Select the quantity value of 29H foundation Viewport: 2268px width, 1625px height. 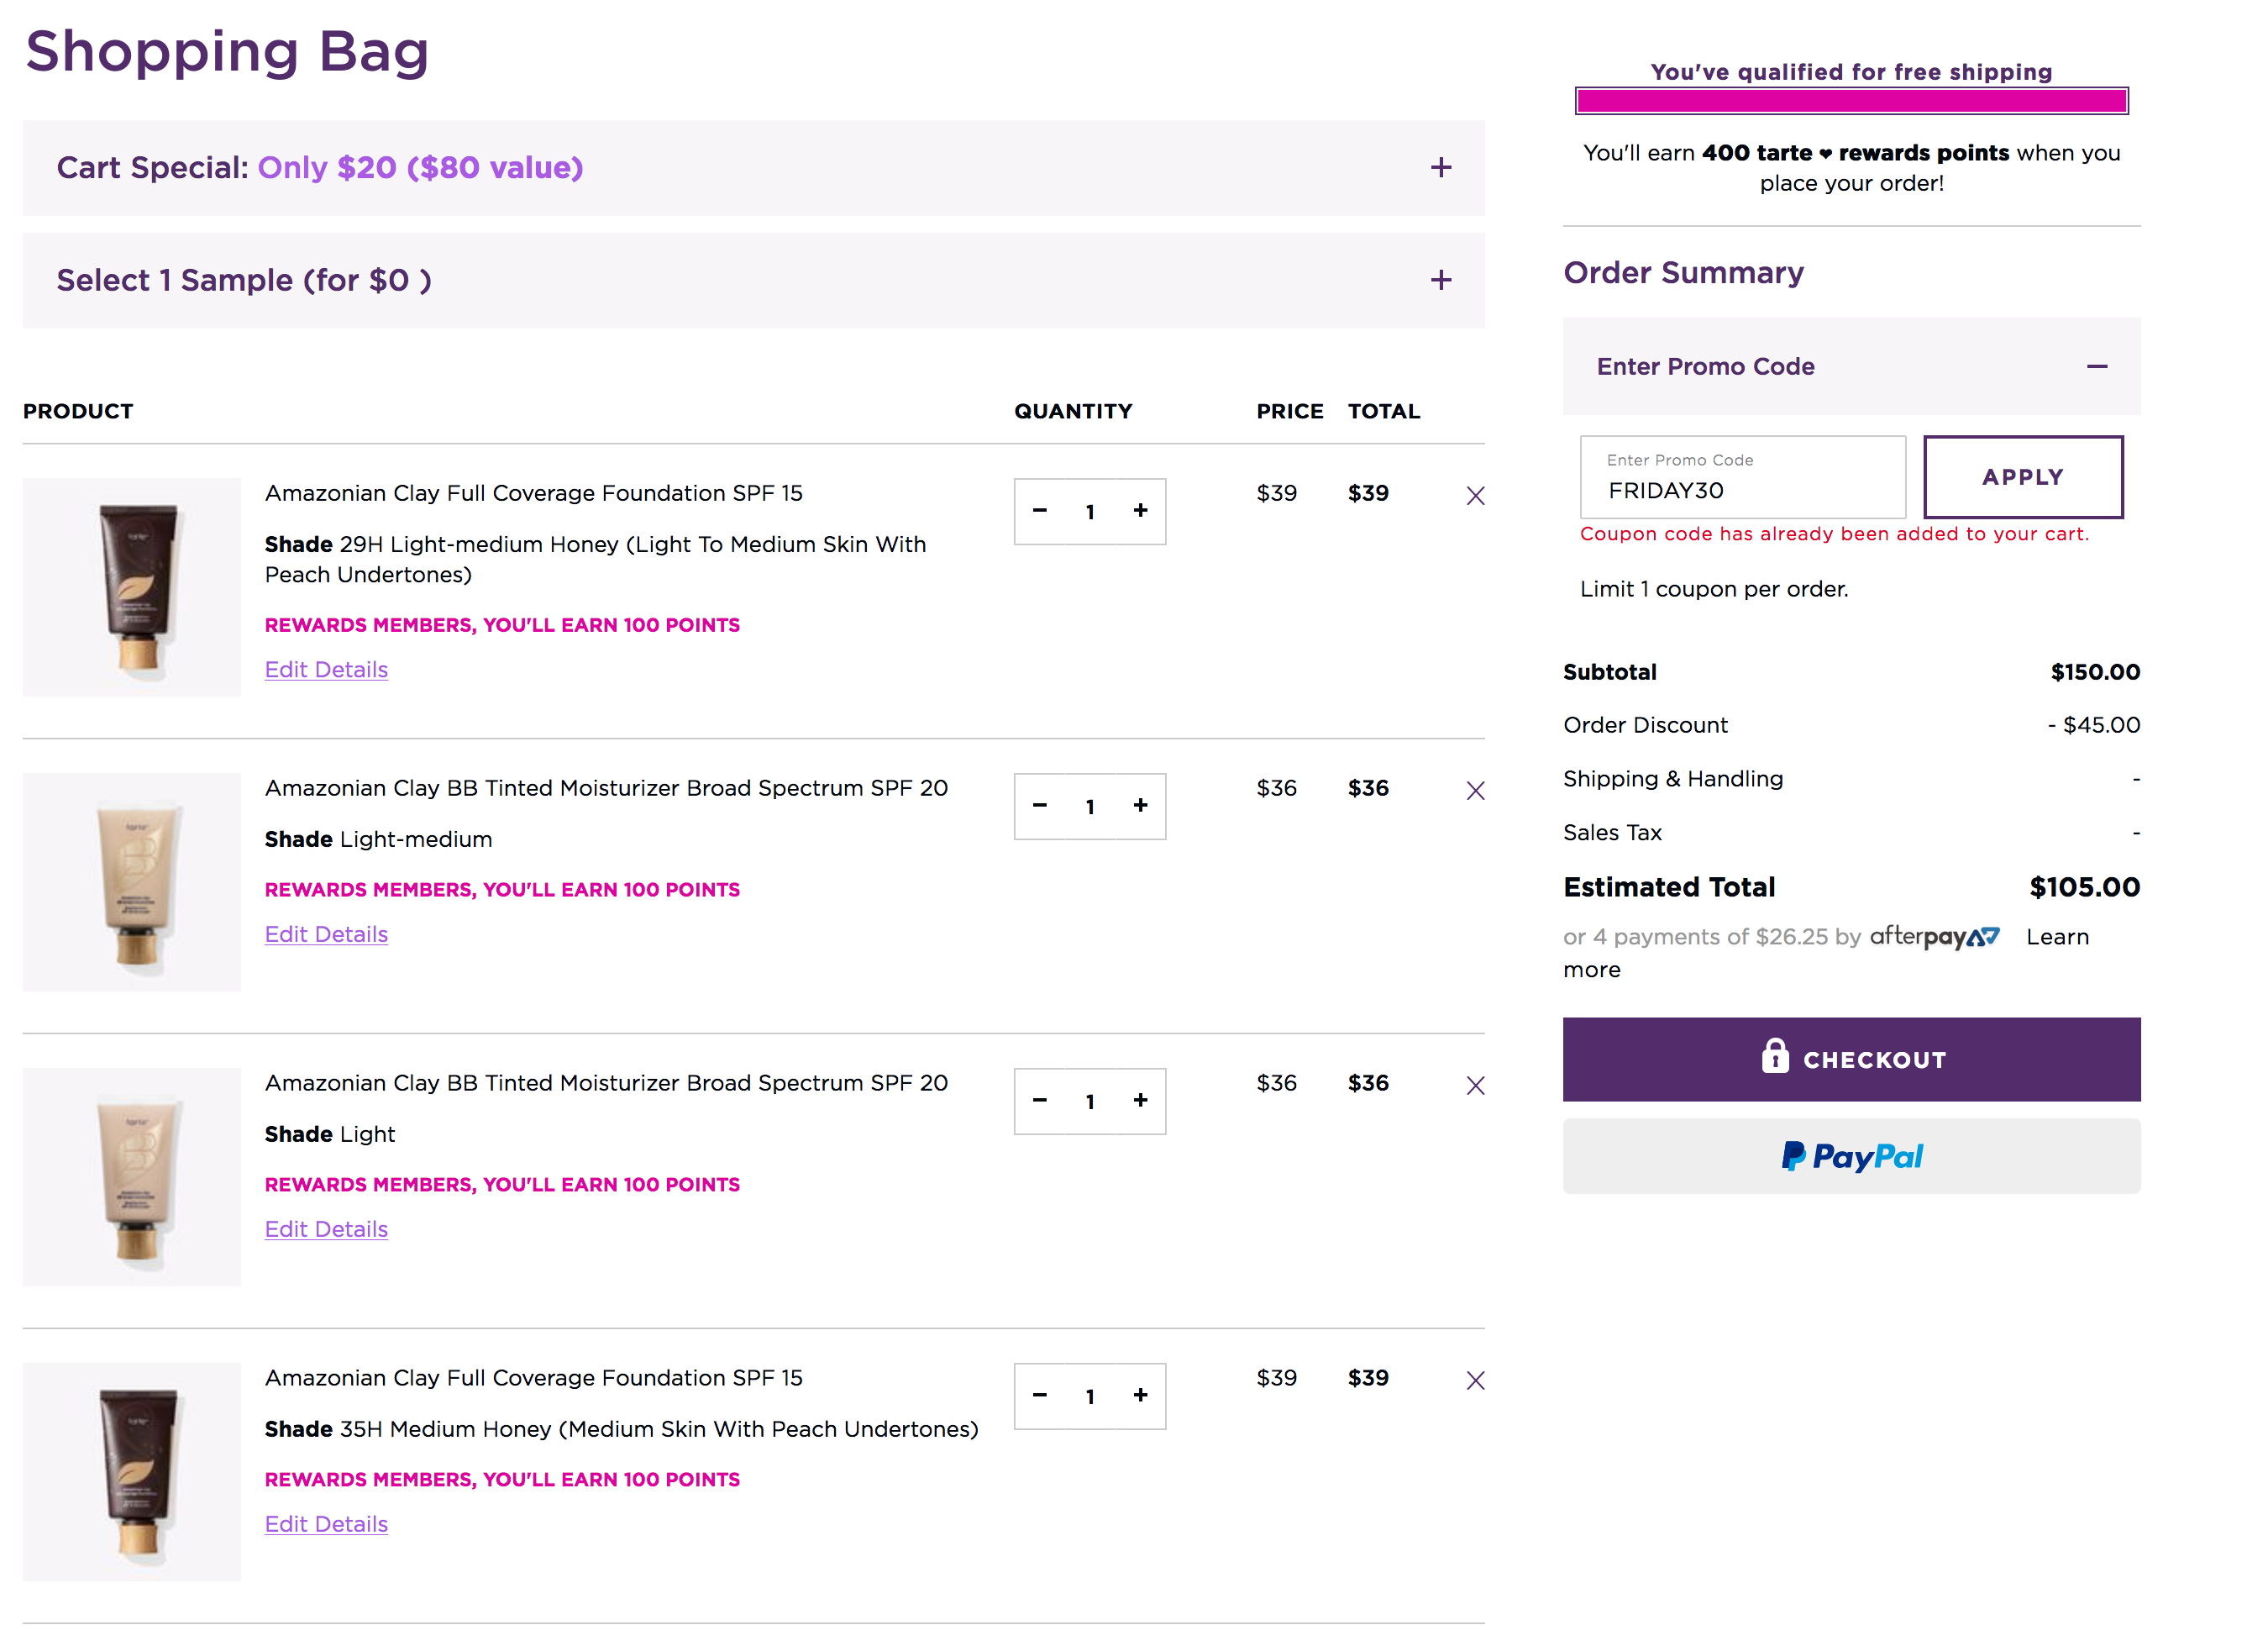[x=1090, y=512]
